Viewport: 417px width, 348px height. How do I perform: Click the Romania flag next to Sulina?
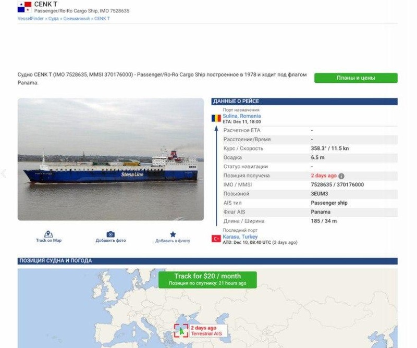pos(216,118)
